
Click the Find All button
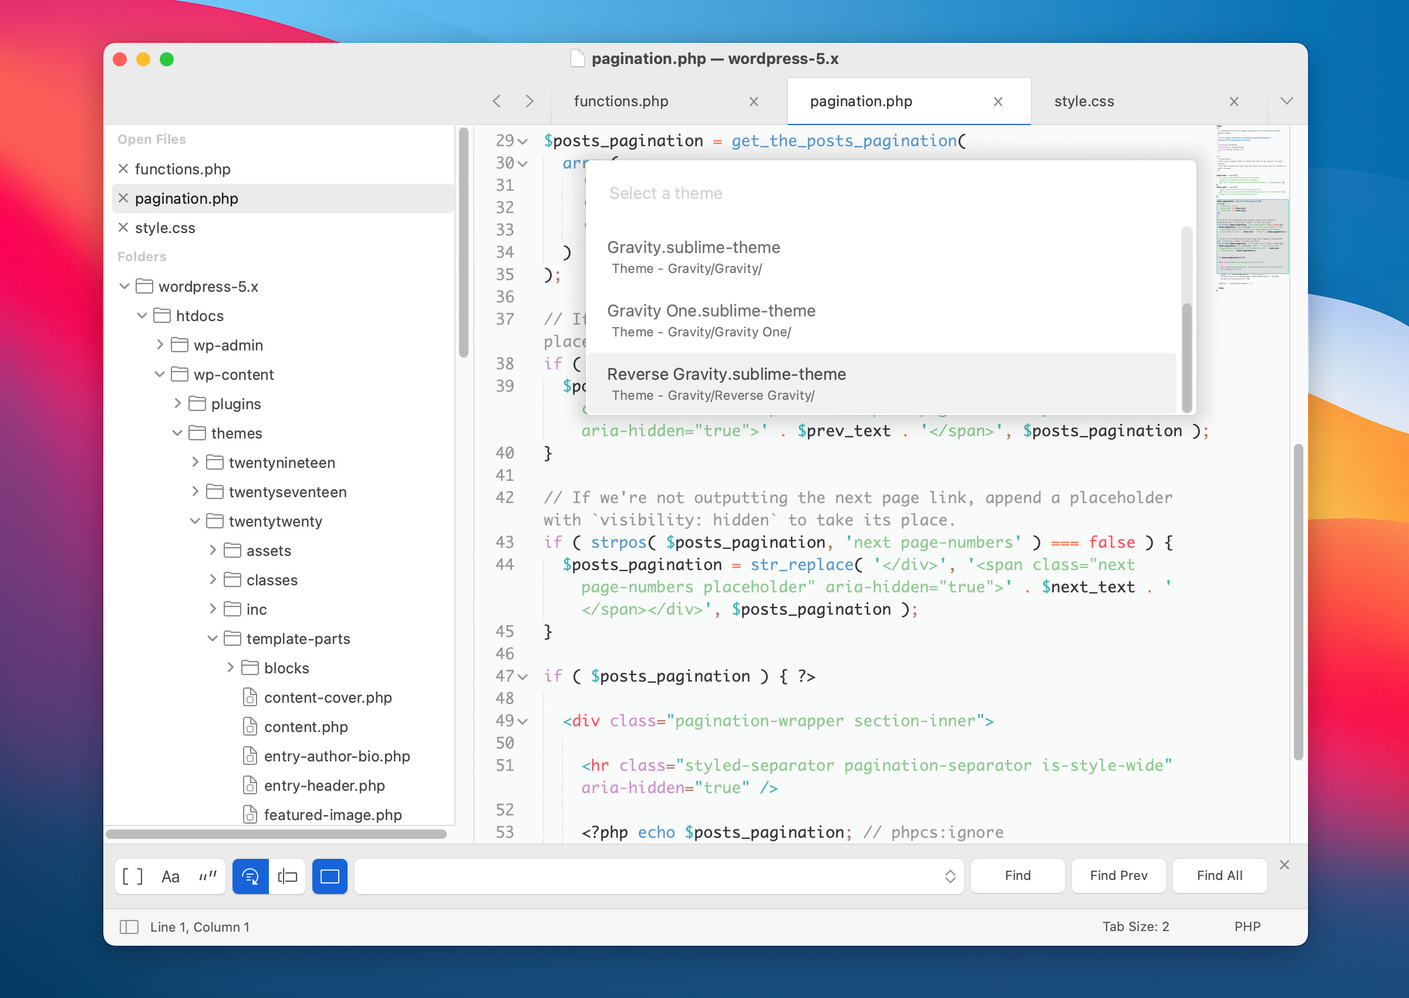(x=1219, y=876)
